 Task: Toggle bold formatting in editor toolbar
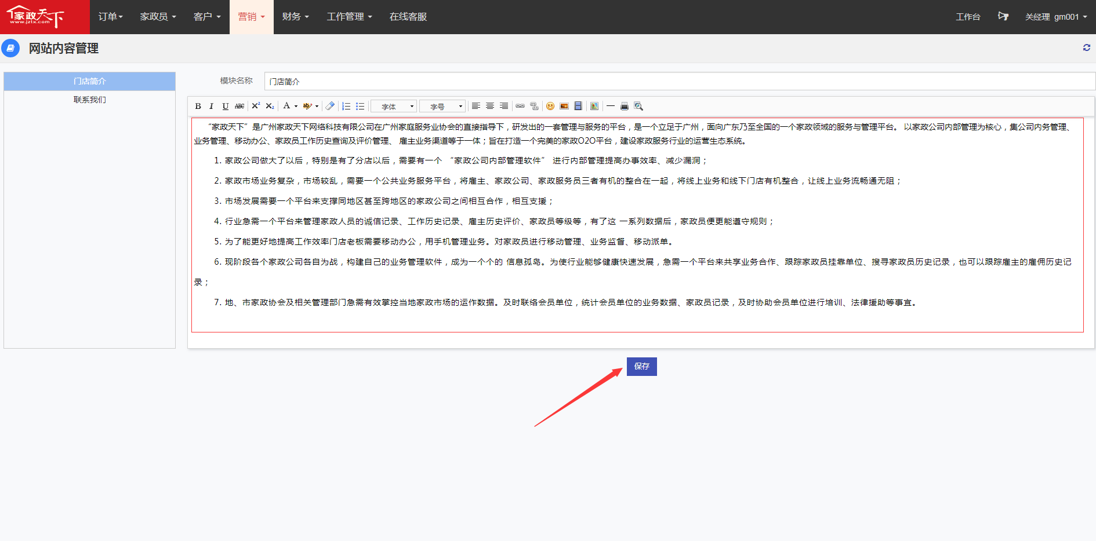coord(198,106)
